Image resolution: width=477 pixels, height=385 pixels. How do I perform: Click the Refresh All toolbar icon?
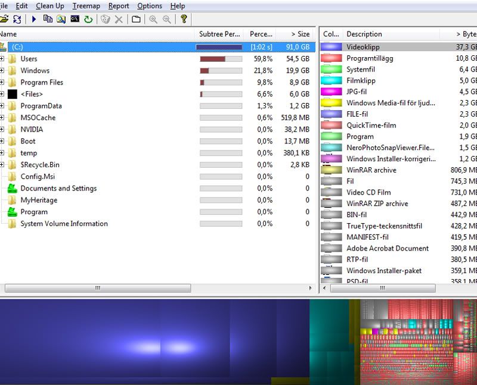[17, 19]
